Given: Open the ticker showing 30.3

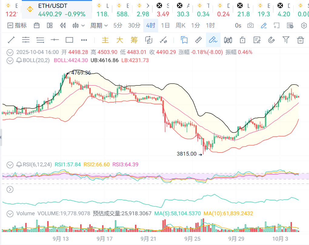Looking at the screenshot, I should [x=183, y=10].
